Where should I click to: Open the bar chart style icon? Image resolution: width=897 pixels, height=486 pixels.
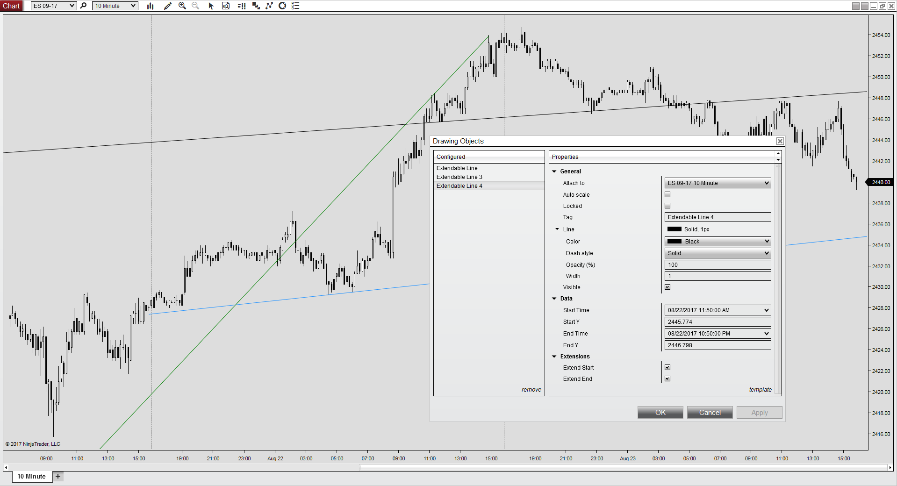pos(150,6)
